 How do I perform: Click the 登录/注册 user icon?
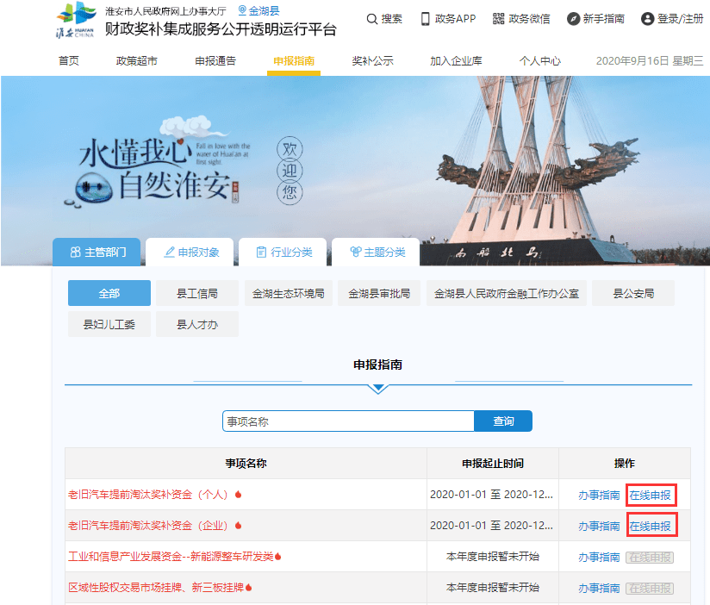point(647,19)
